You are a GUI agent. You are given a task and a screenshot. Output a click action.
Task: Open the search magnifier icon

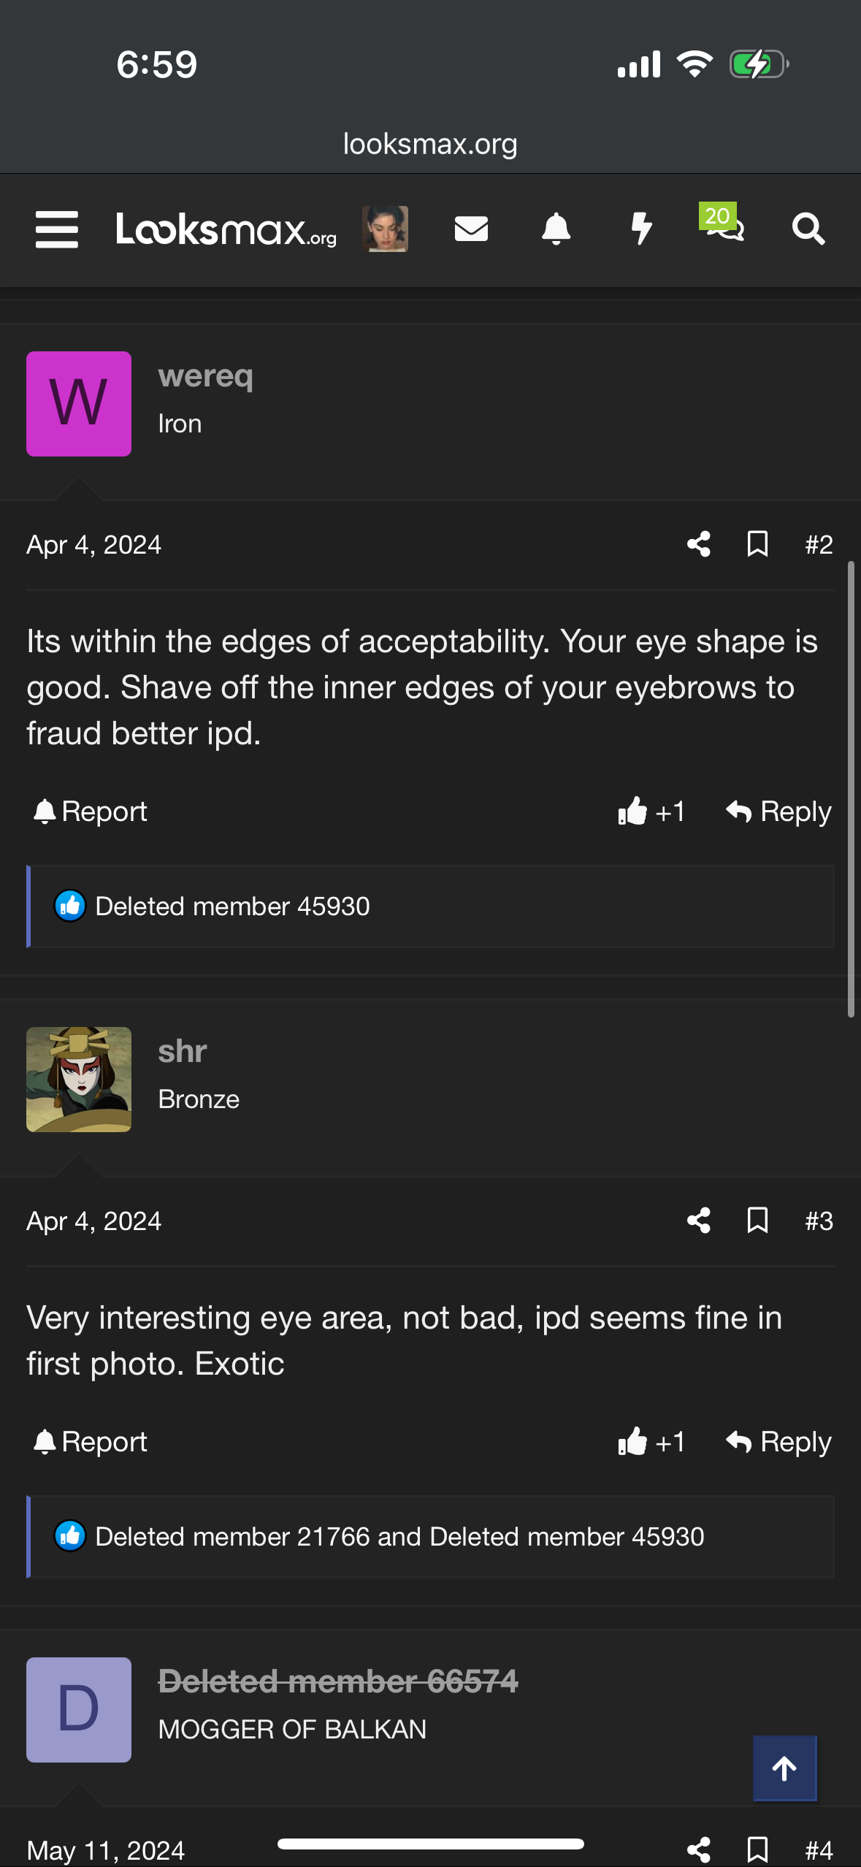[808, 229]
